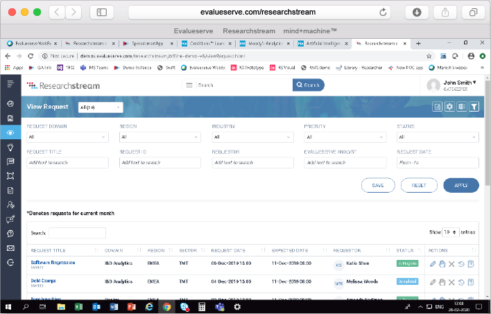Click the cancel X icon in Melissa Woods row
The height and width of the screenshot is (314, 491).
pyautogui.click(x=451, y=282)
